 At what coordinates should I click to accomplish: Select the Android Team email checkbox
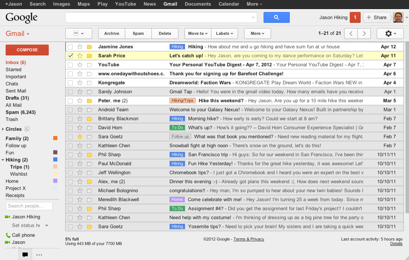[70, 110]
